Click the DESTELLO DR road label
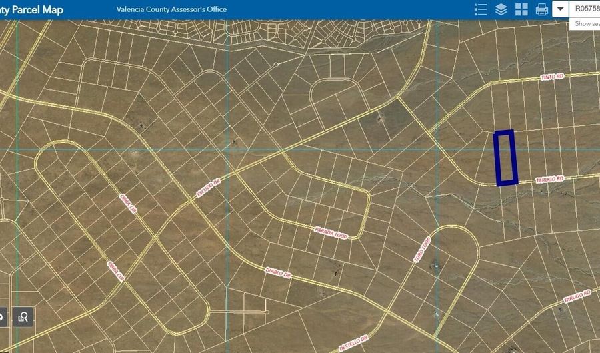600x353 pixels. click(x=353, y=343)
